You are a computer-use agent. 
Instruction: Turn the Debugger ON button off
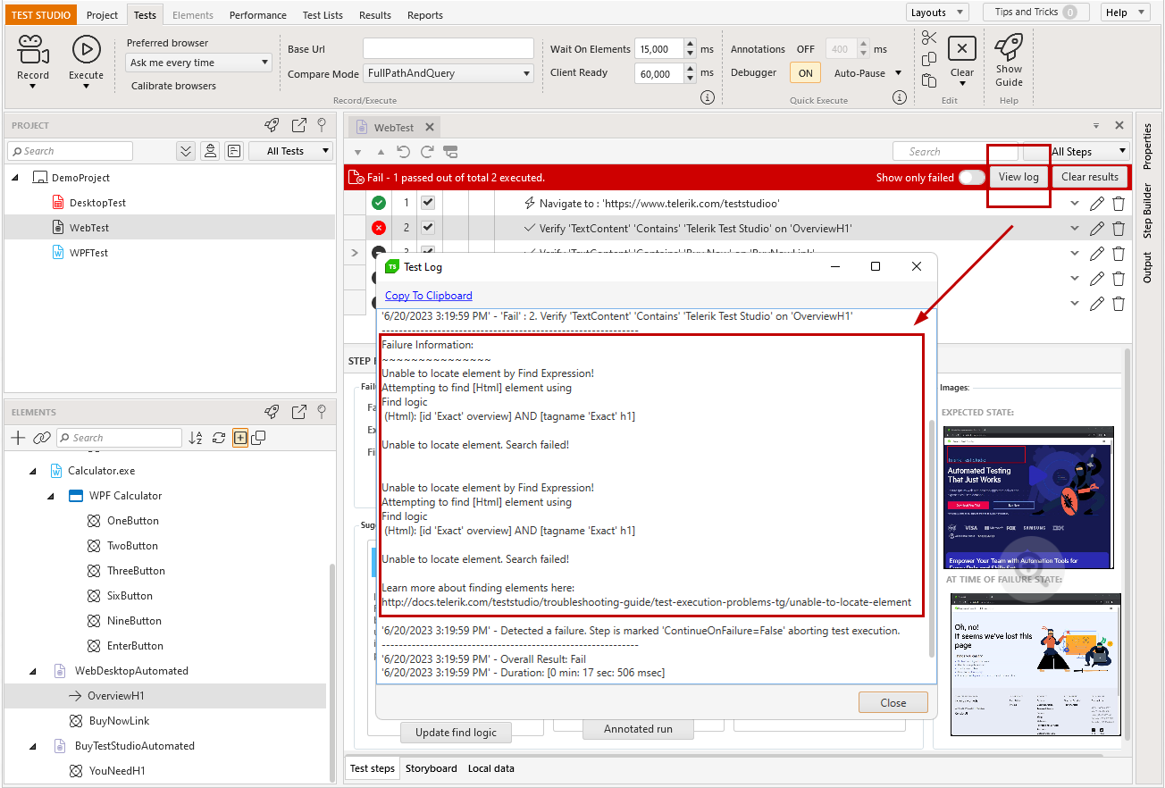tap(805, 73)
